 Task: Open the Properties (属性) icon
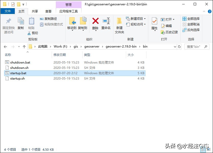(x=154, y=21)
